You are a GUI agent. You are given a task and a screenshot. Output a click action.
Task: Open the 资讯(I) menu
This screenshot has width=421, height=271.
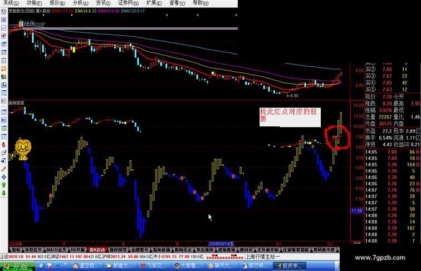coord(103,3)
